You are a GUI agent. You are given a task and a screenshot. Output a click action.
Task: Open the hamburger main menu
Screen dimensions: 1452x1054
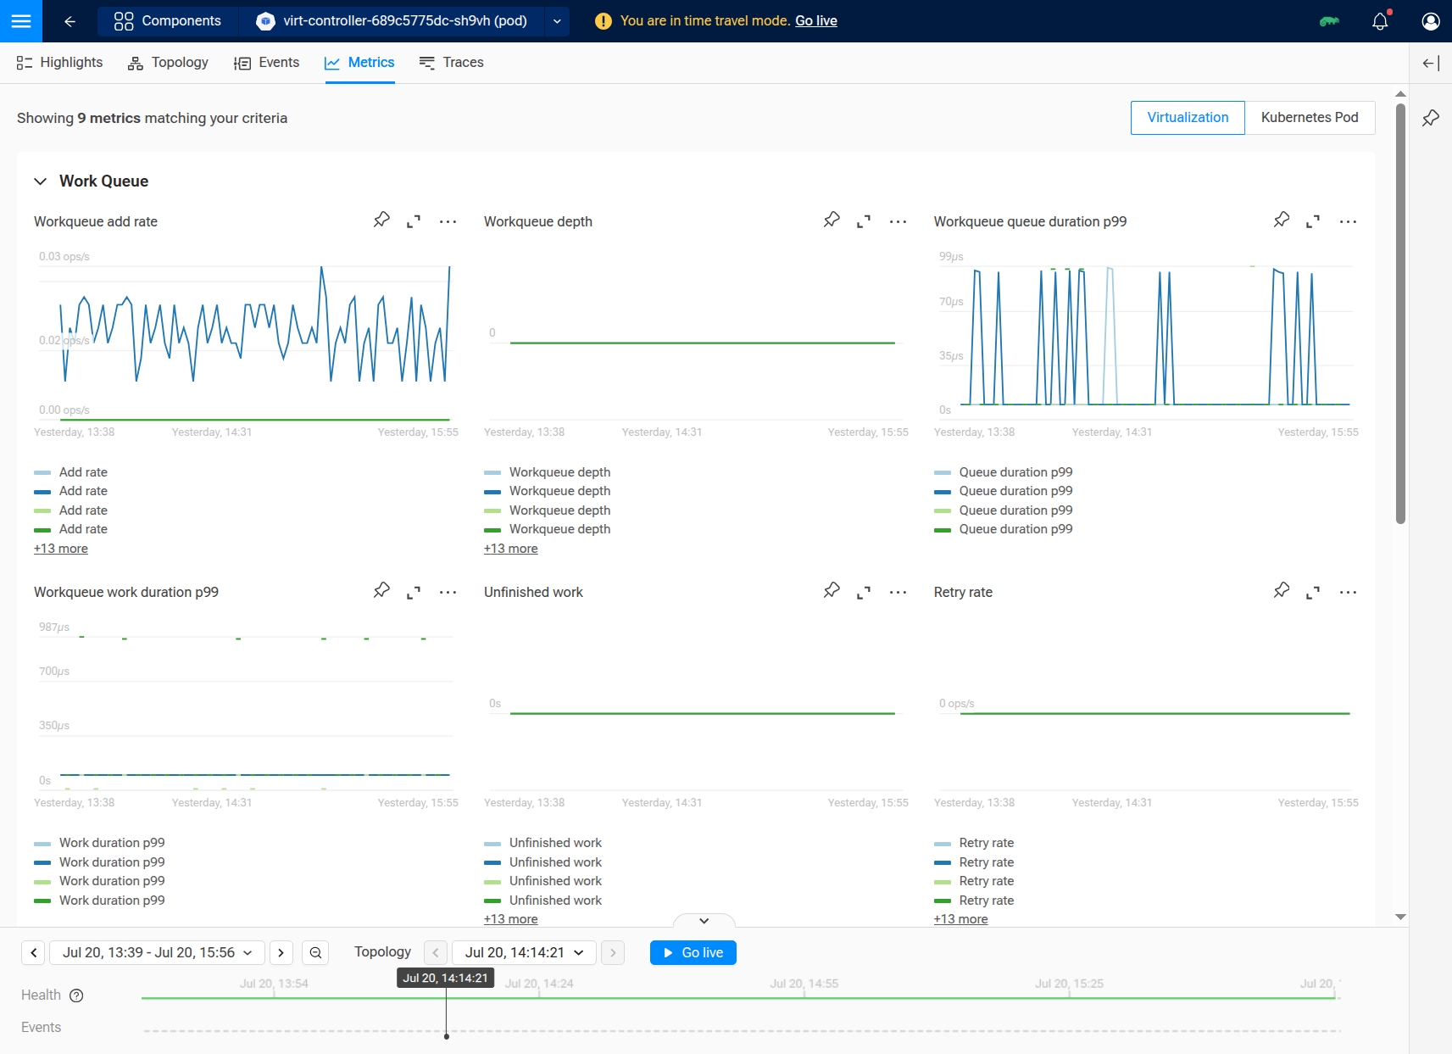coord(21,21)
